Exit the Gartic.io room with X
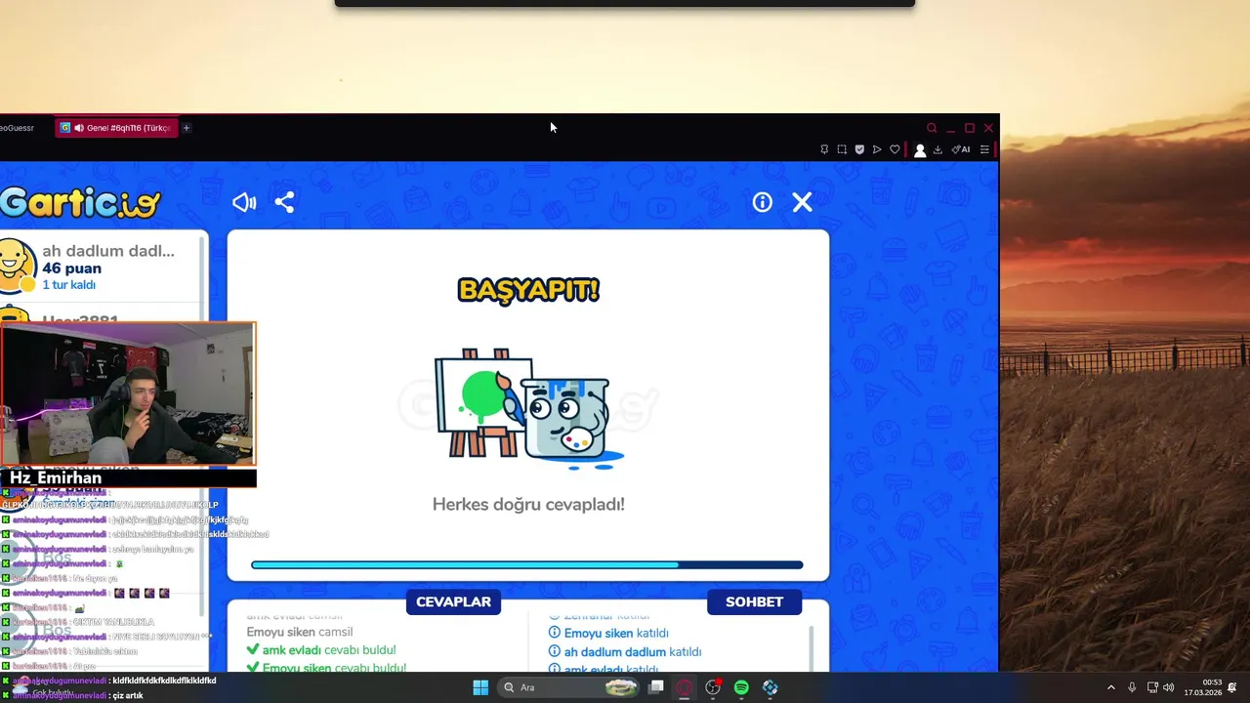This screenshot has height=703, width=1250. click(x=802, y=202)
